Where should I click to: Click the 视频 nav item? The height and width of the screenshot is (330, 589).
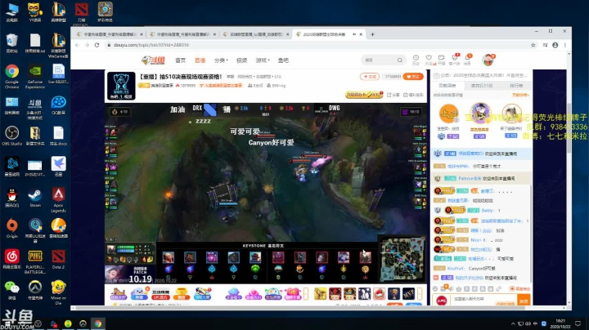pos(241,60)
